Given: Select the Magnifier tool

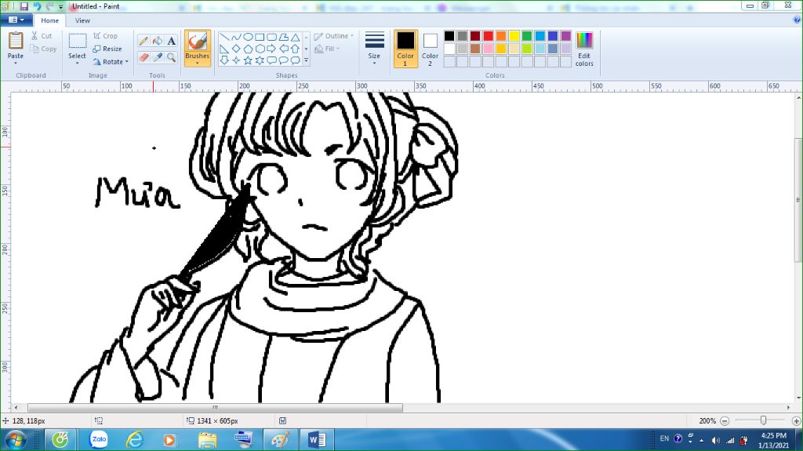Looking at the screenshot, I should [172, 57].
